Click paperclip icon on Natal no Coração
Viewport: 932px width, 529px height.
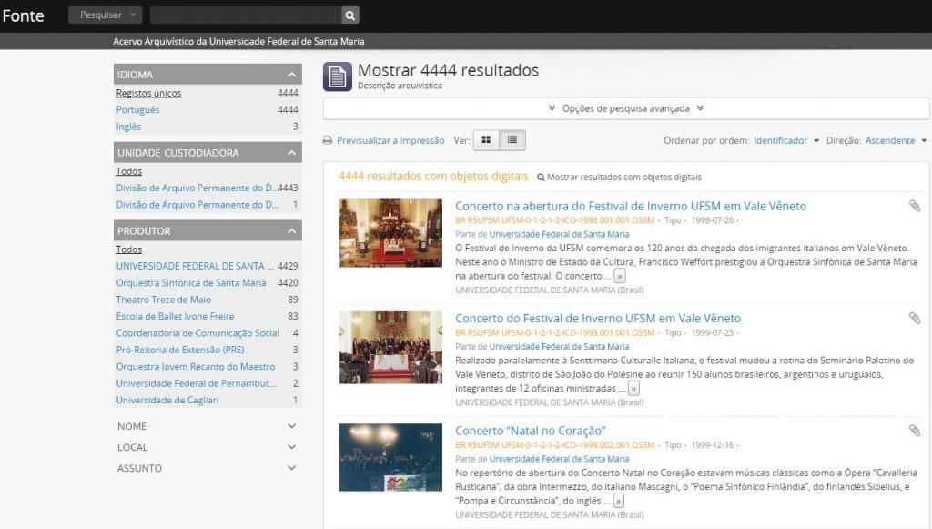tap(914, 431)
